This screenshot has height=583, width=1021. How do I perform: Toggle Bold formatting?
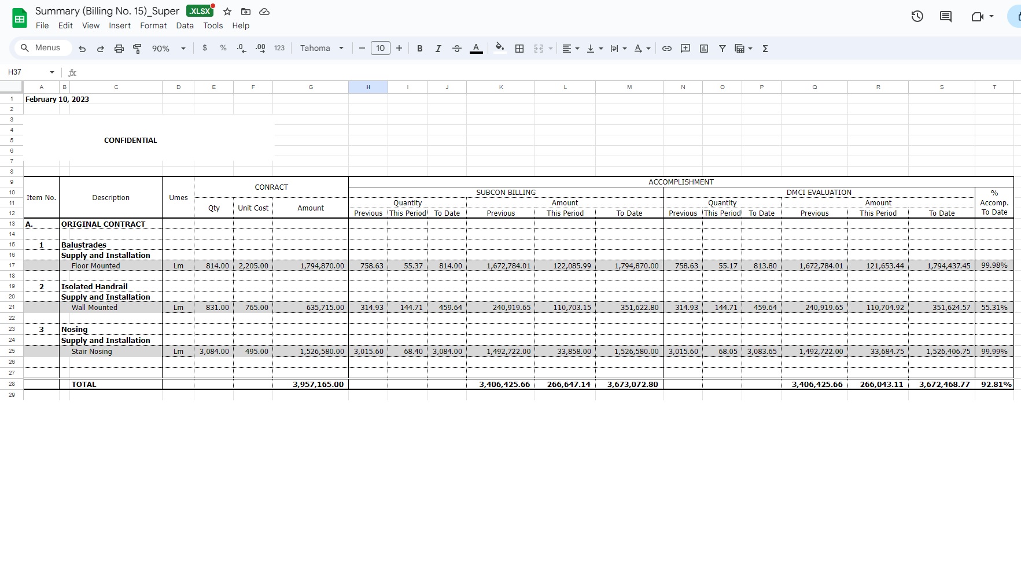[x=420, y=49]
